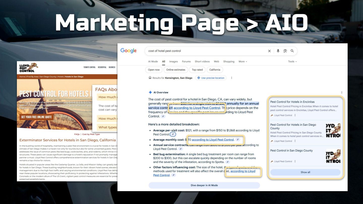The width and height of the screenshot is (363, 204).
Task: Click Home breadcrumb on Lloyd site
Action: [x=22, y=77]
